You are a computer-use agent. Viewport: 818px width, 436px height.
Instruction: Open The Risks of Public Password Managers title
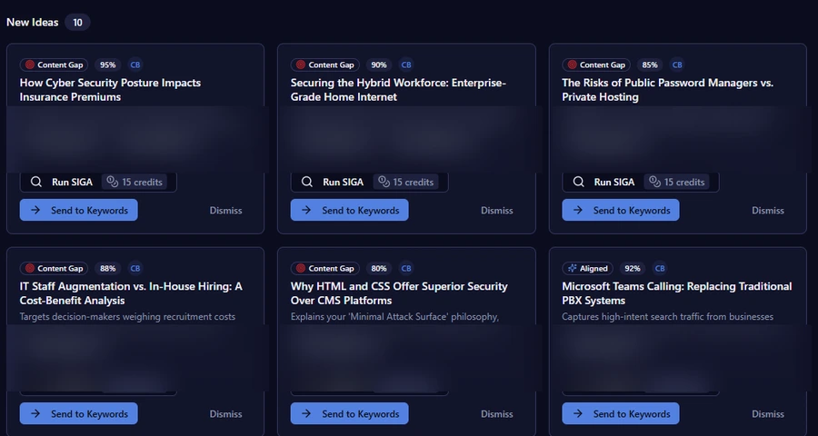click(x=668, y=90)
